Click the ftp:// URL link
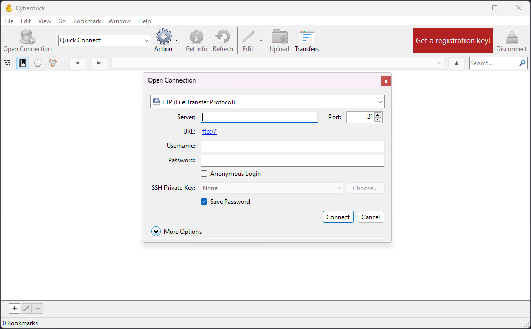This screenshot has height=329, width=531. click(x=209, y=131)
